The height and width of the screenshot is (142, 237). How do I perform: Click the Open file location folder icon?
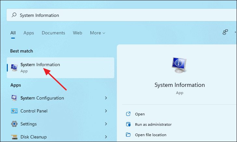(128, 135)
